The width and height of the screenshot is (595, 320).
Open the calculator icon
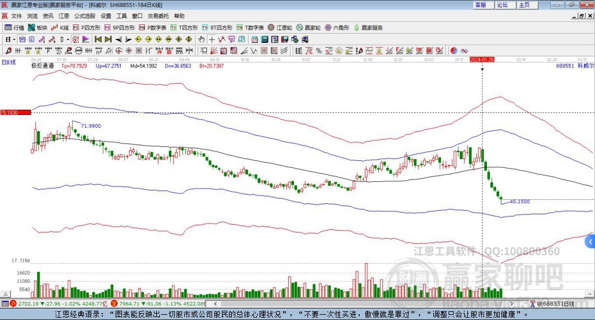265,39
